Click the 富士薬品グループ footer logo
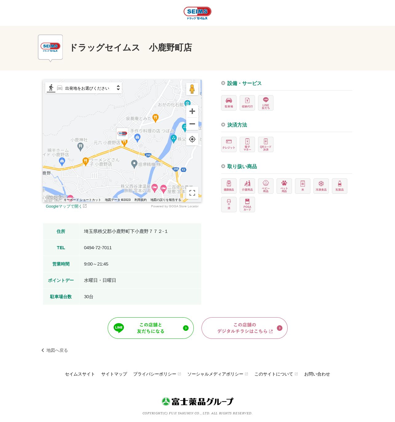 pyautogui.click(x=197, y=401)
